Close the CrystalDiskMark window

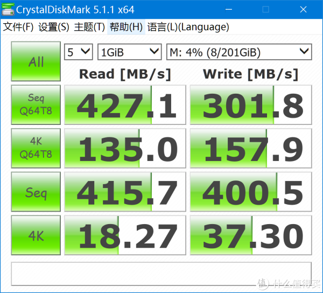pos(303,9)
